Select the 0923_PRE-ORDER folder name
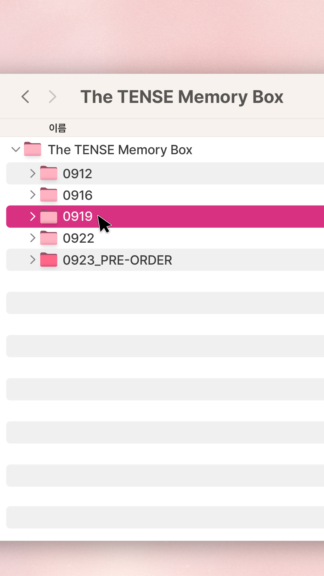 (117, 260)
